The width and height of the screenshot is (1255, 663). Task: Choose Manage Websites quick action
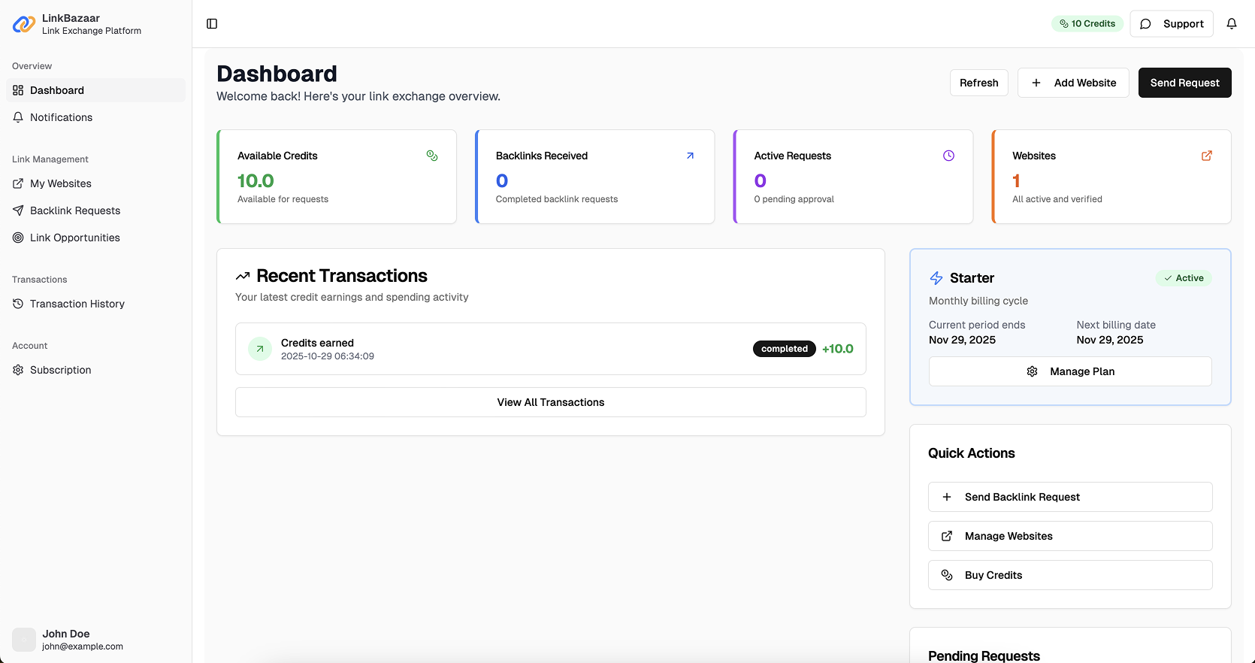point(1070,536)
